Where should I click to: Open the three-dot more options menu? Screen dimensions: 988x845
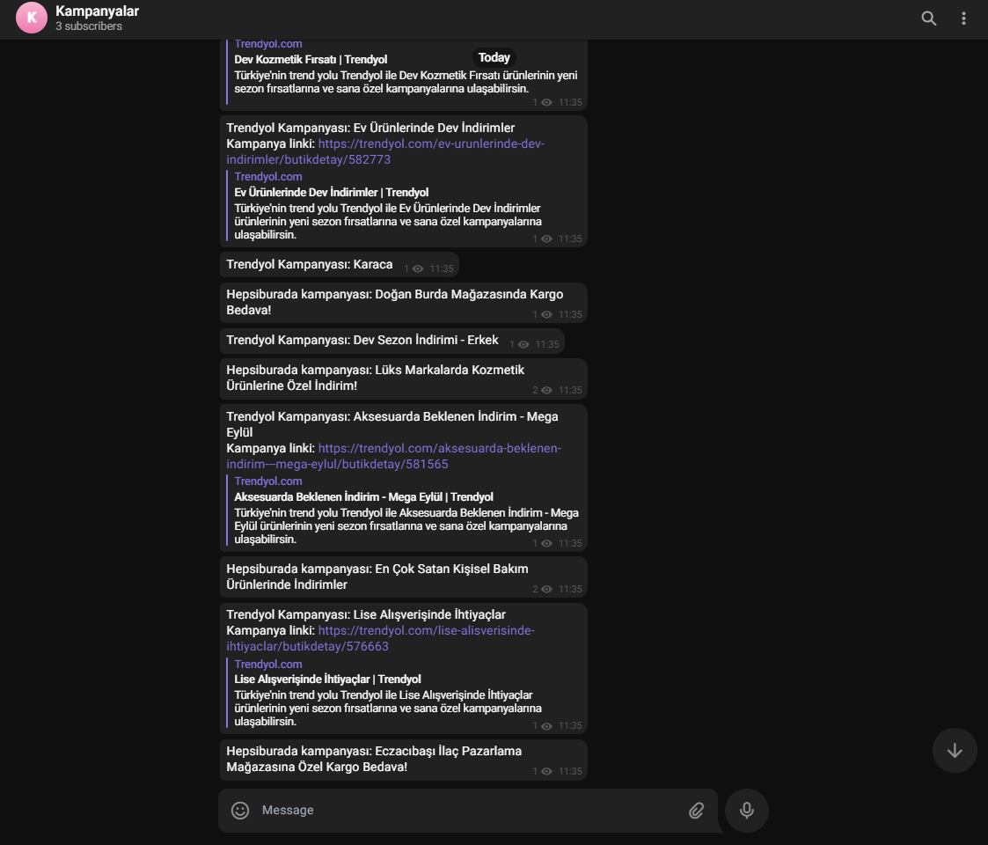[963, 18]
